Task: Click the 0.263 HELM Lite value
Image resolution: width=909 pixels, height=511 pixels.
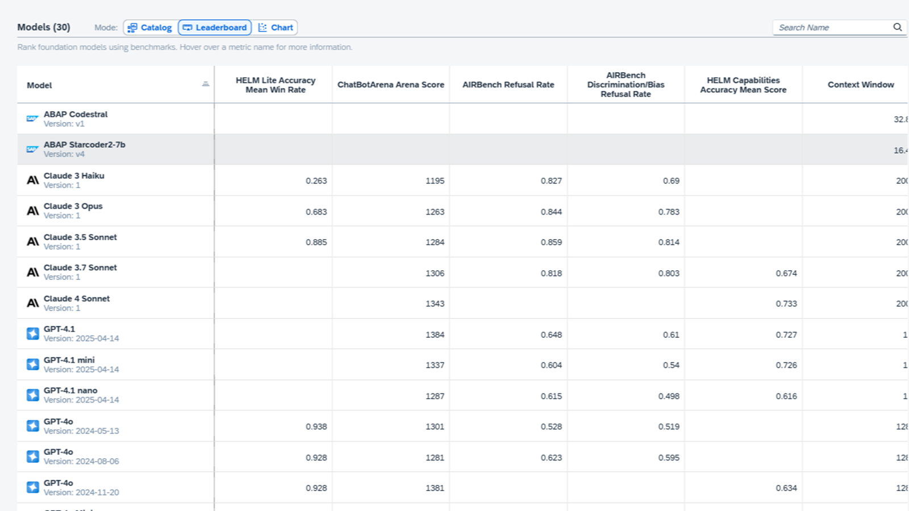Action: (316, 181)
